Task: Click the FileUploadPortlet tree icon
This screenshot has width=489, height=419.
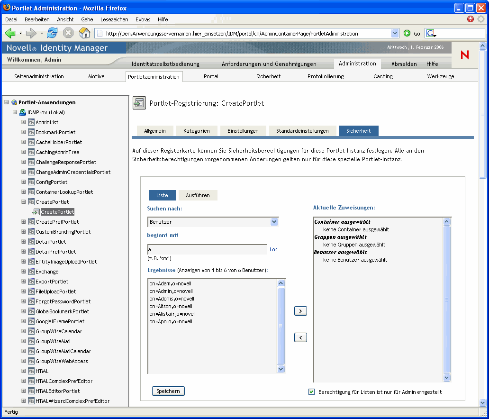Action: 31,291
